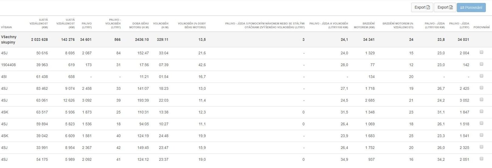Image resolution: width=492 pixels, height=168 pixels.
Task: Sort by Palivo - jízda a volnoběh header
Action: tap(329, 25)
